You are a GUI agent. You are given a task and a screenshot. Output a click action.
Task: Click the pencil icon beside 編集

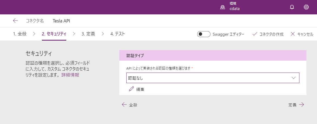click(x=131, y=89)
